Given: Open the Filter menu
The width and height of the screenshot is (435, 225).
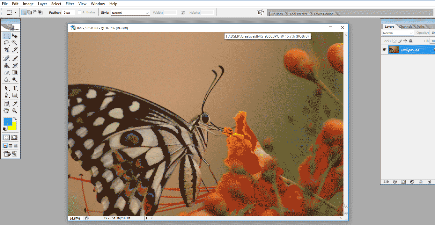Looking at the screenshot, I should click(x=70, y=4).
